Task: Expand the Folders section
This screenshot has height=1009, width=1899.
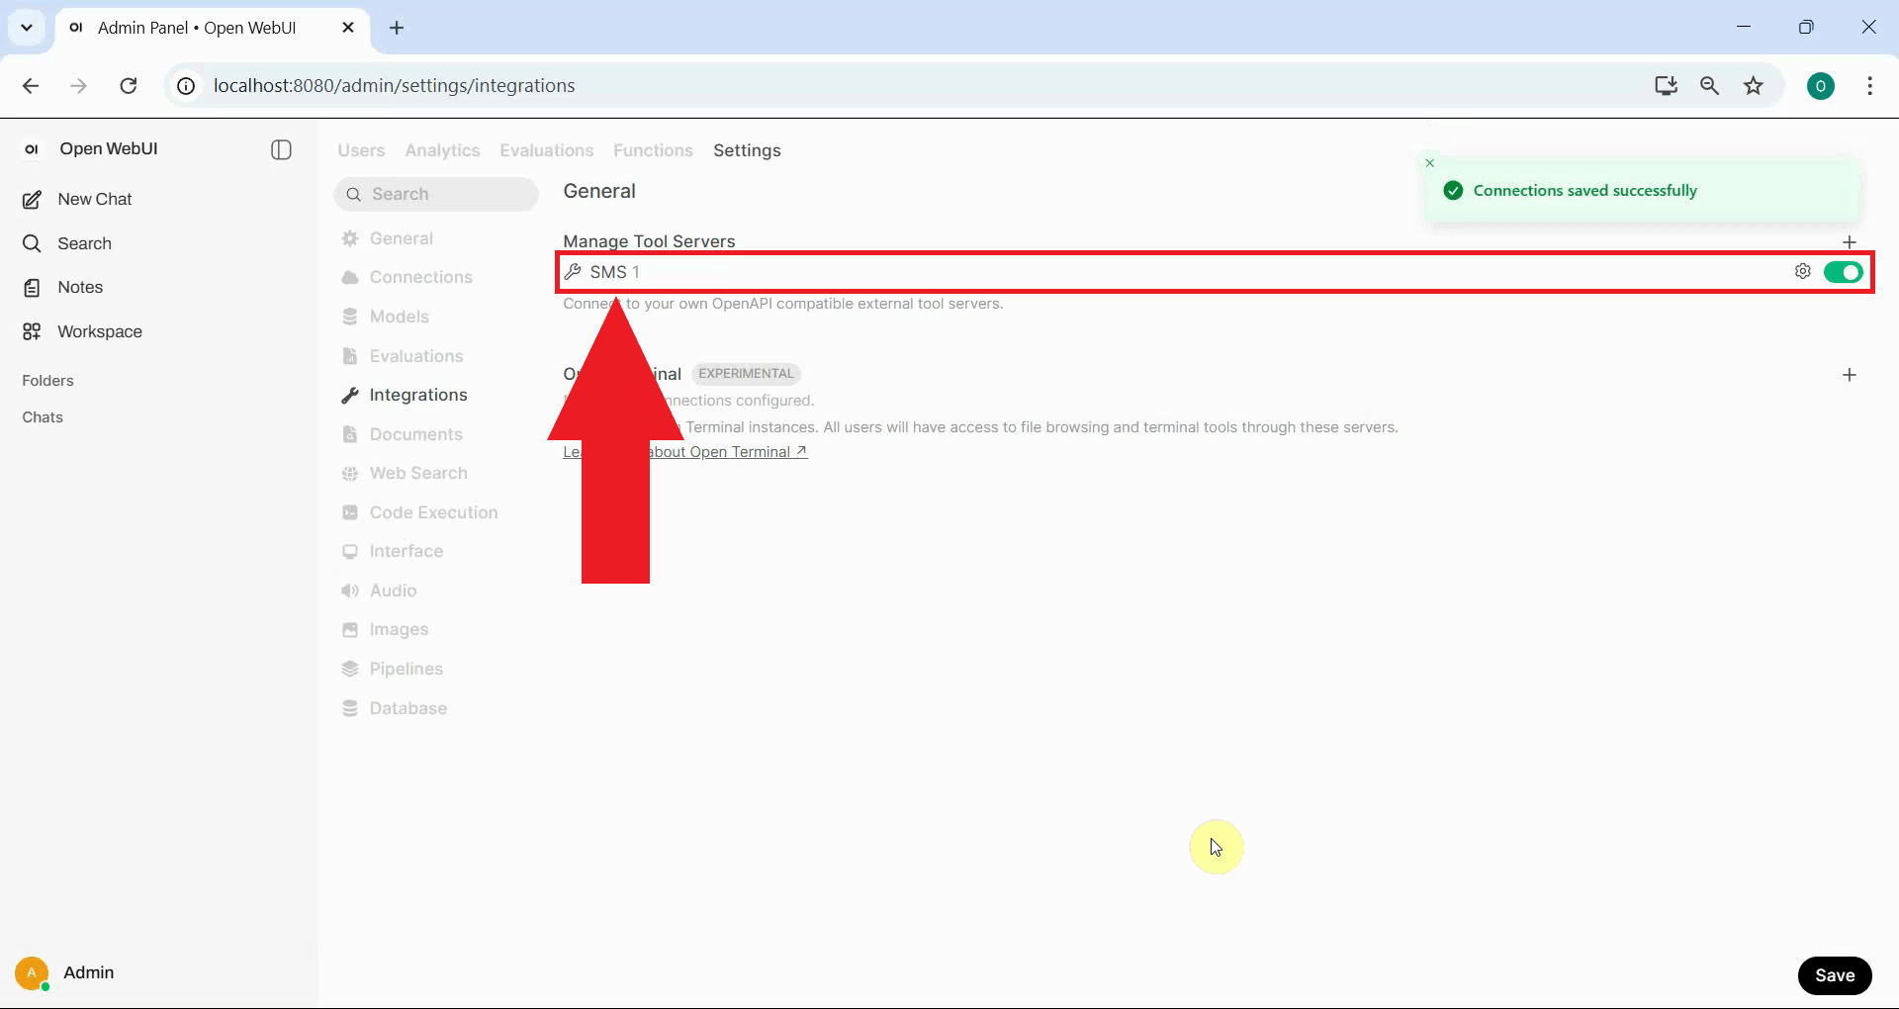Action: (x=47, y=381)
